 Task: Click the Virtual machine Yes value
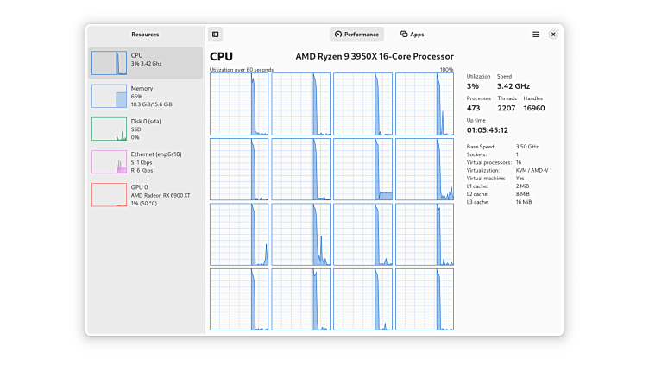tap(520, 178)
